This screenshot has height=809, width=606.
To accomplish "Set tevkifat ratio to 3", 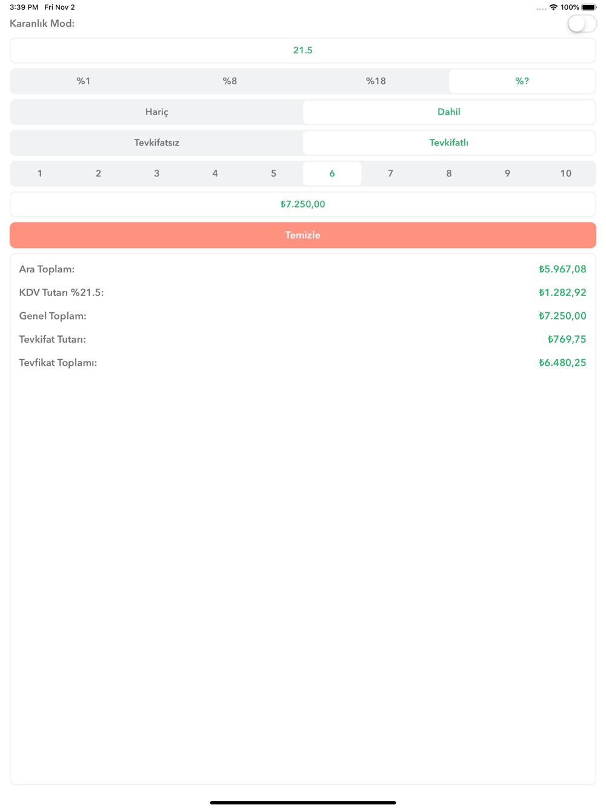I will (156, 173).
